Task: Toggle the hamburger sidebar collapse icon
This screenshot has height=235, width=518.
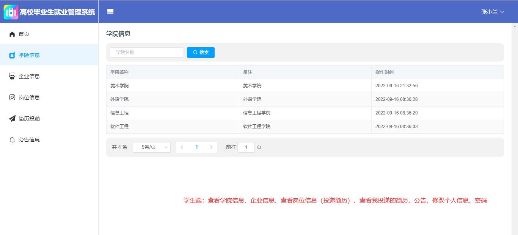Action: 110,11
